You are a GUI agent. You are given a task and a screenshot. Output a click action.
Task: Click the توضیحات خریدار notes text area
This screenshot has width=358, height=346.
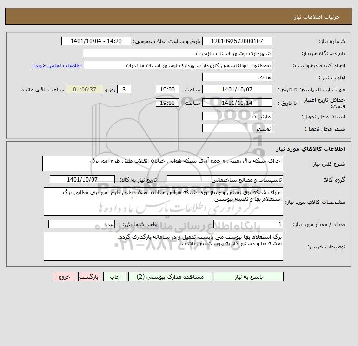tap(163, 246)
